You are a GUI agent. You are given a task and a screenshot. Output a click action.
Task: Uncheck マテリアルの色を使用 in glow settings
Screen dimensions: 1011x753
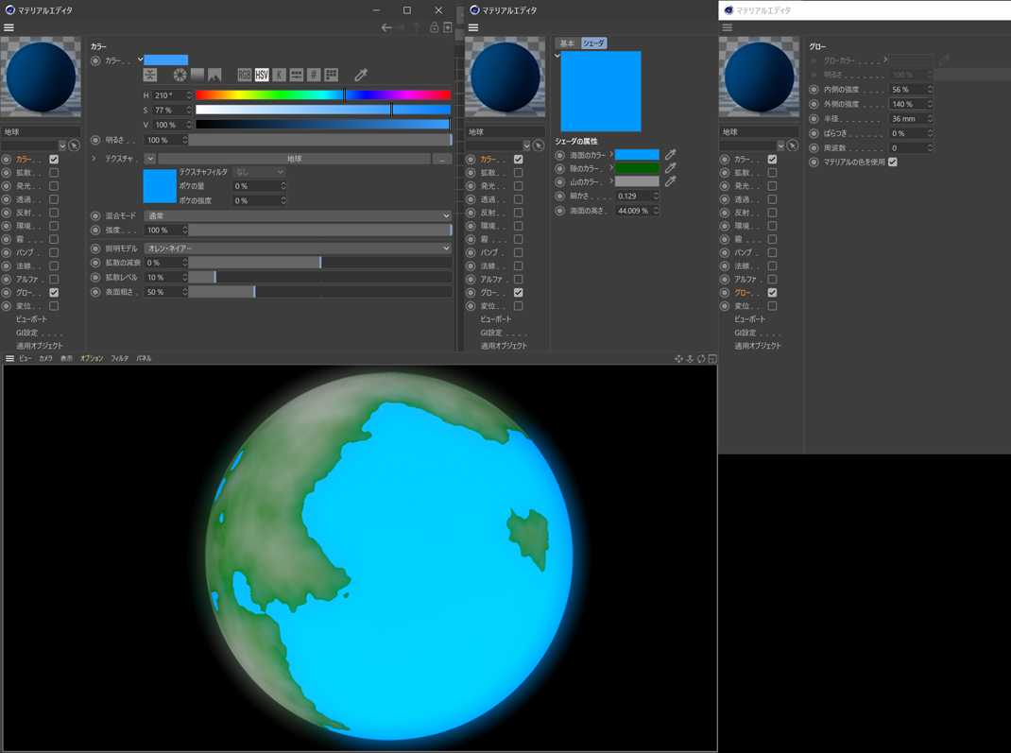coord(893,163)
